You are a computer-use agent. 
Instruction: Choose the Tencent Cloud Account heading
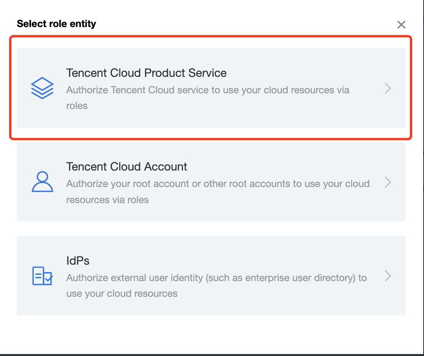tap(126, 167)
